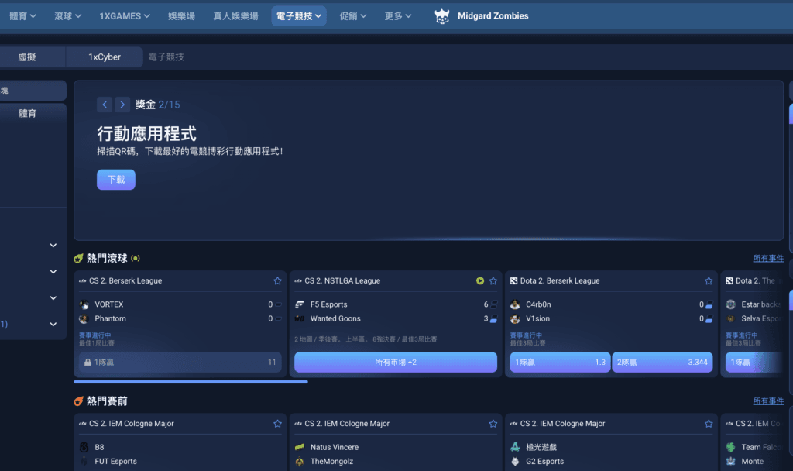
Task: Click the Wanted Goons team name
Action: tap(335, 318)
